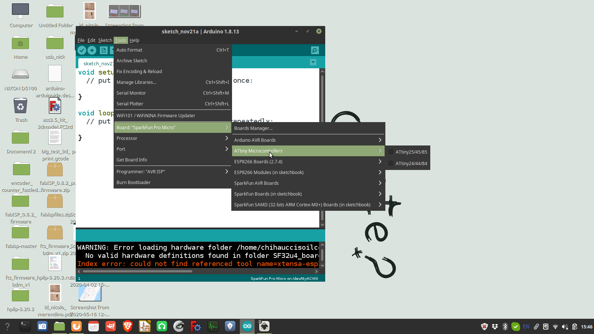
Task: Choose Get Board Info
Action: pyautogui.click(x=173, y=160)
